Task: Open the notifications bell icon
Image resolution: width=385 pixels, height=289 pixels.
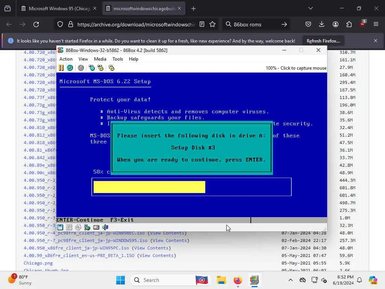Action: 359,280
